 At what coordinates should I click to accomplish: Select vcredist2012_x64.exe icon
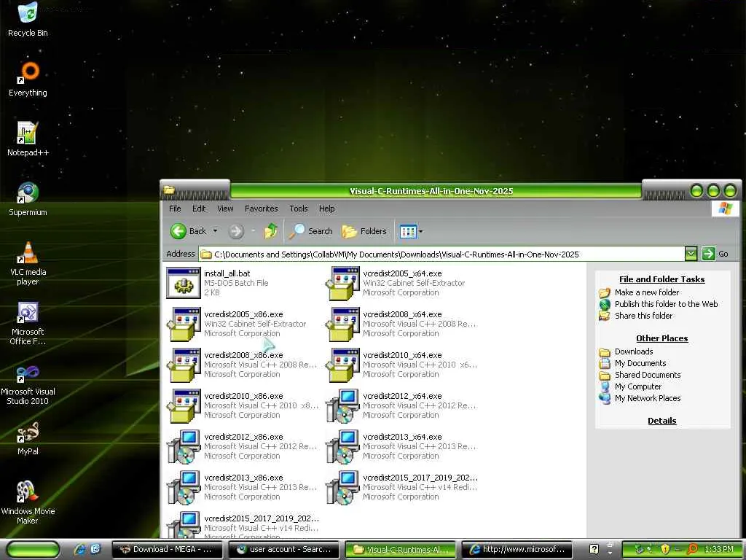pos(342,405)
